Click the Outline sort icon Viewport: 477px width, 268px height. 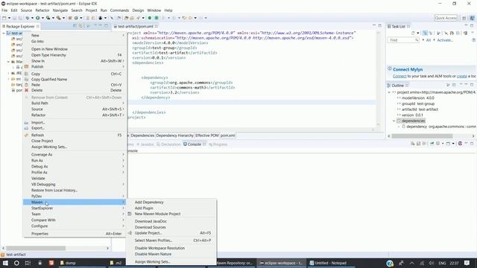point(448,85)
